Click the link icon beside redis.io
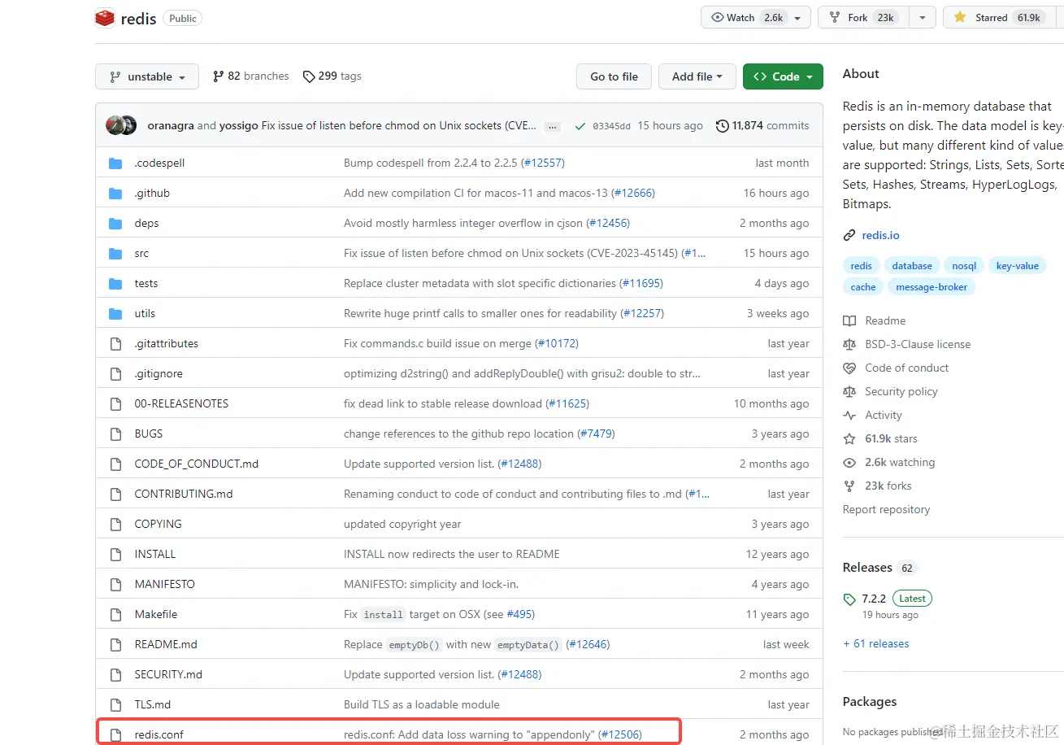This screenshot has width=1064, height=745. [849, 236]
